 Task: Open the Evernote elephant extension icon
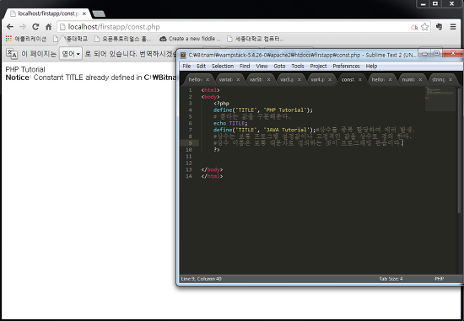(439, 27)
